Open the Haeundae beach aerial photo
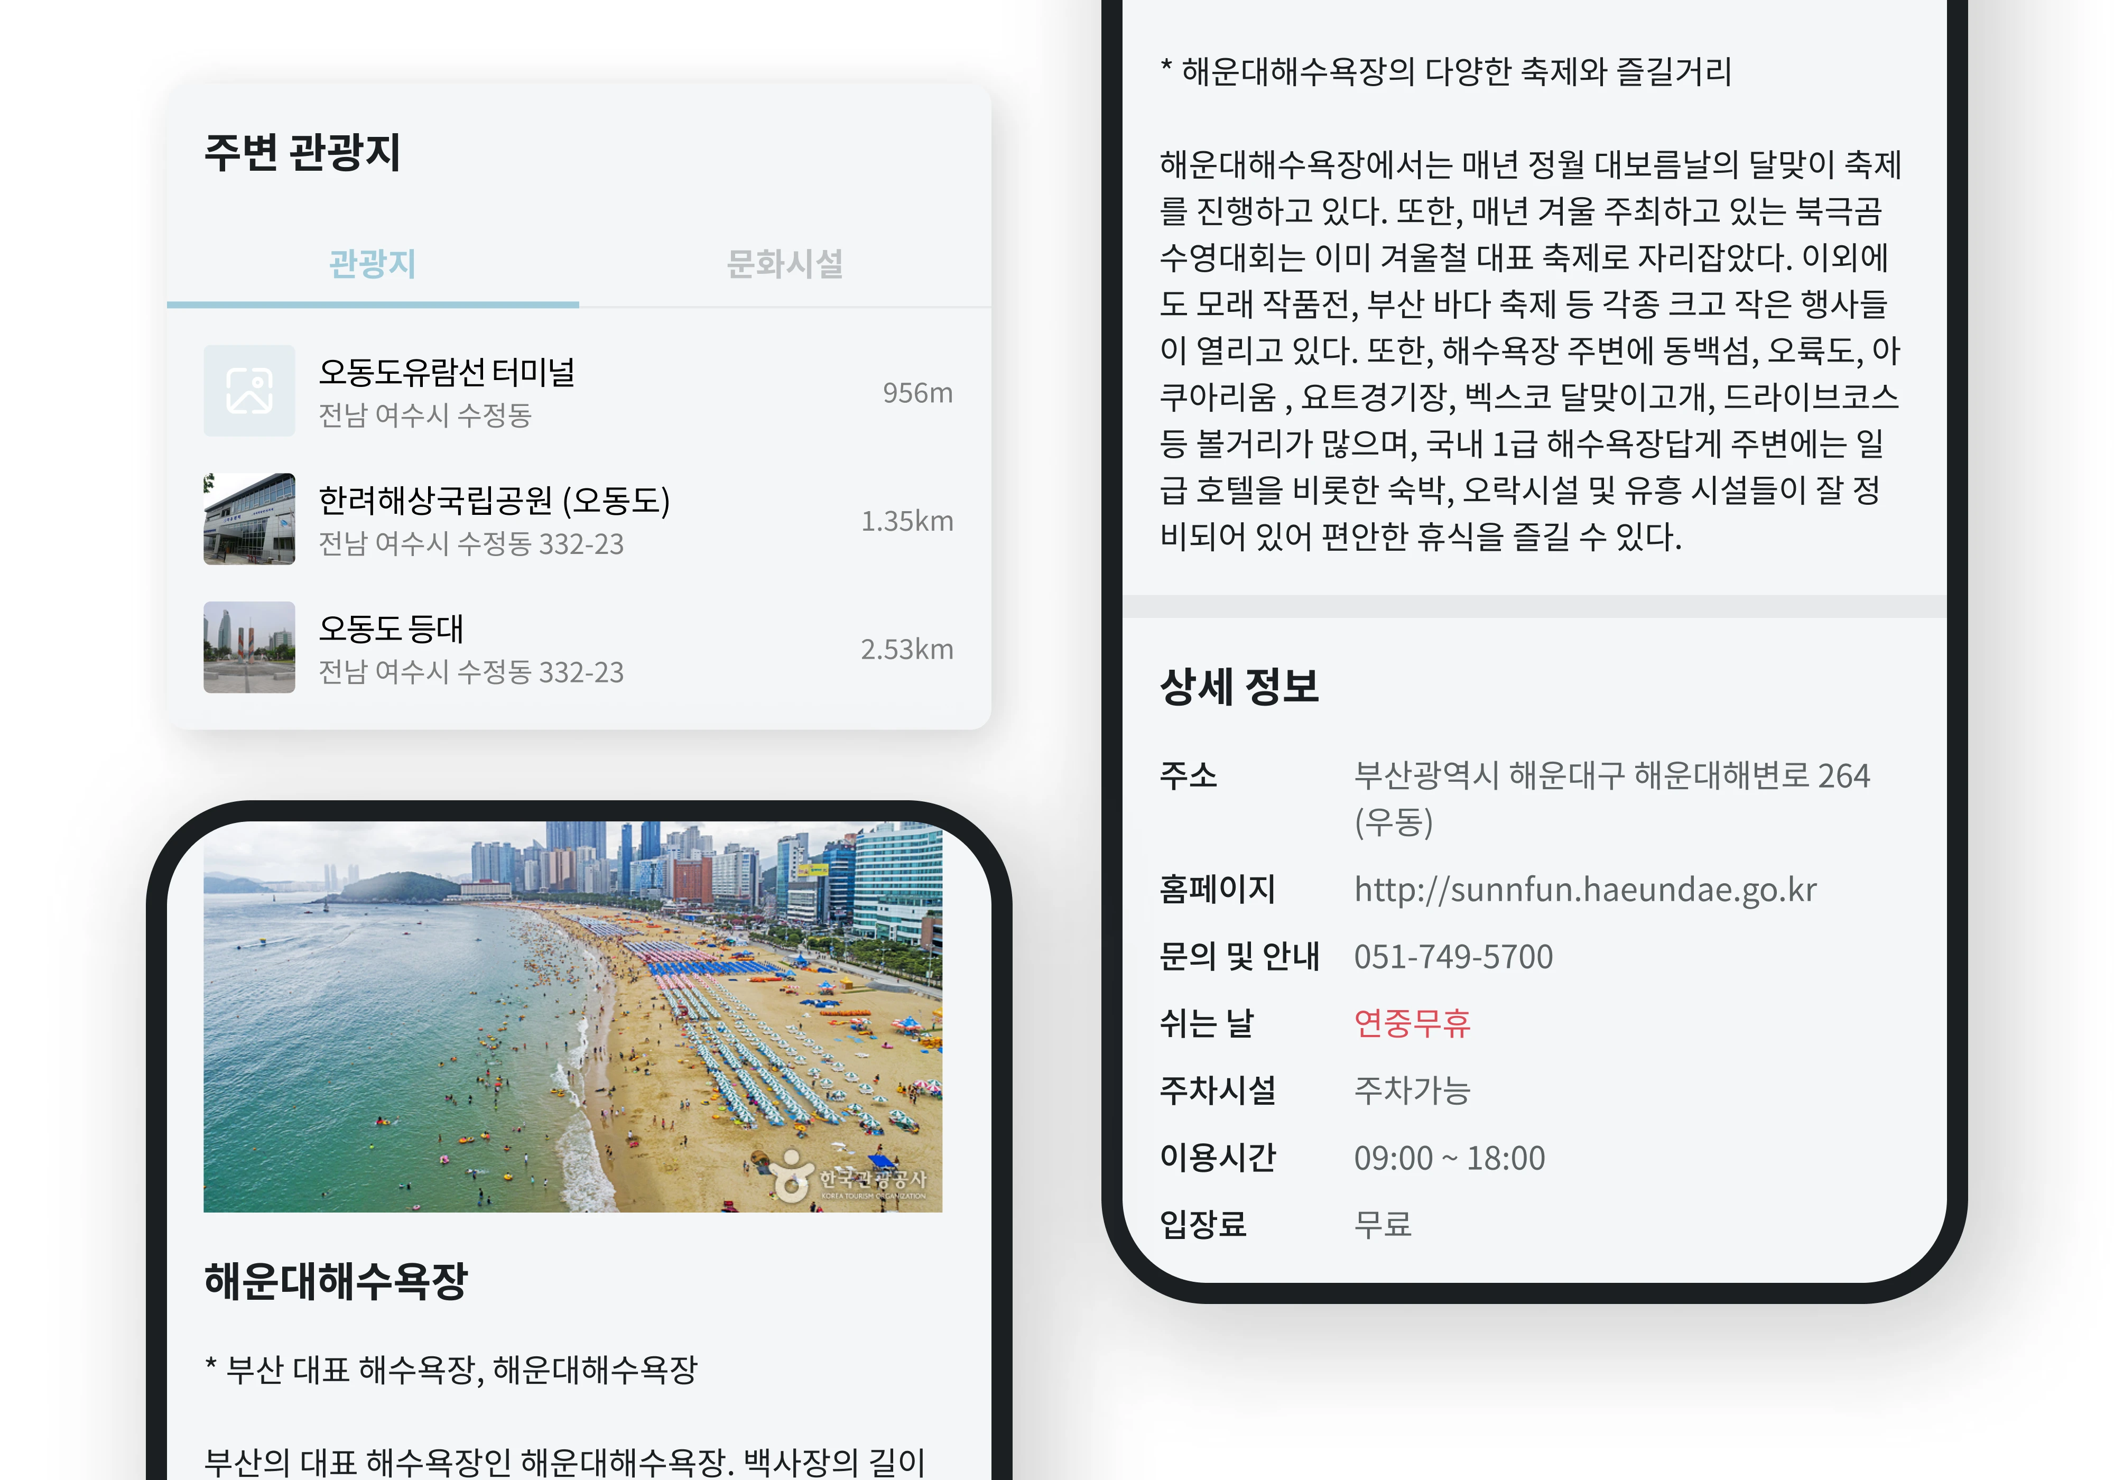The width and height of the screenshot is (2114, 1480). (x=573, y=1017)
